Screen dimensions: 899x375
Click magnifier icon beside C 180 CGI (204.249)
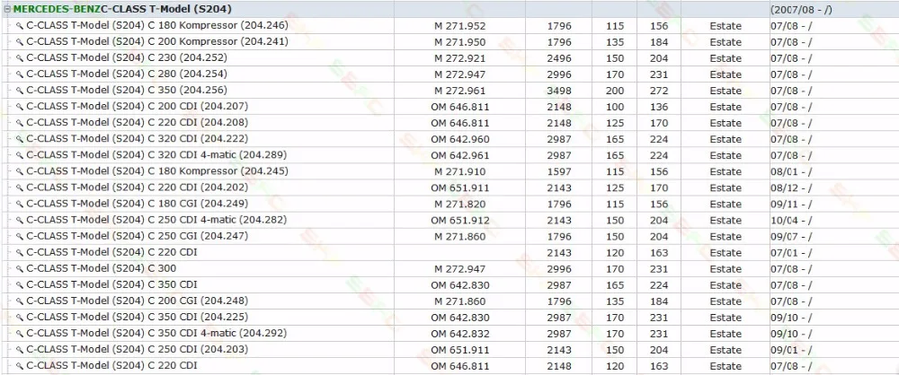[x=20, y=204]
